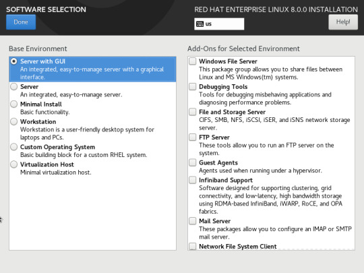Click 'Basic building block for a custom RHEL system.'

coord(84,155)
